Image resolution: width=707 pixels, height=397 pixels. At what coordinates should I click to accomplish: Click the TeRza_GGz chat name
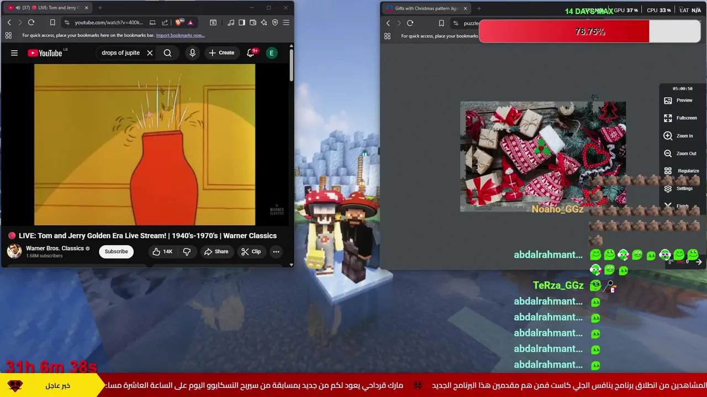point(558,286)
